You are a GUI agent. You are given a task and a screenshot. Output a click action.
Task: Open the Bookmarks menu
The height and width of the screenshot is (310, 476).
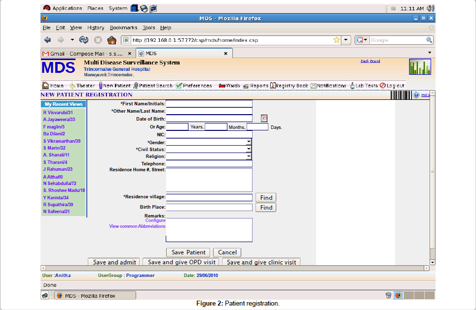coord(123,28)
